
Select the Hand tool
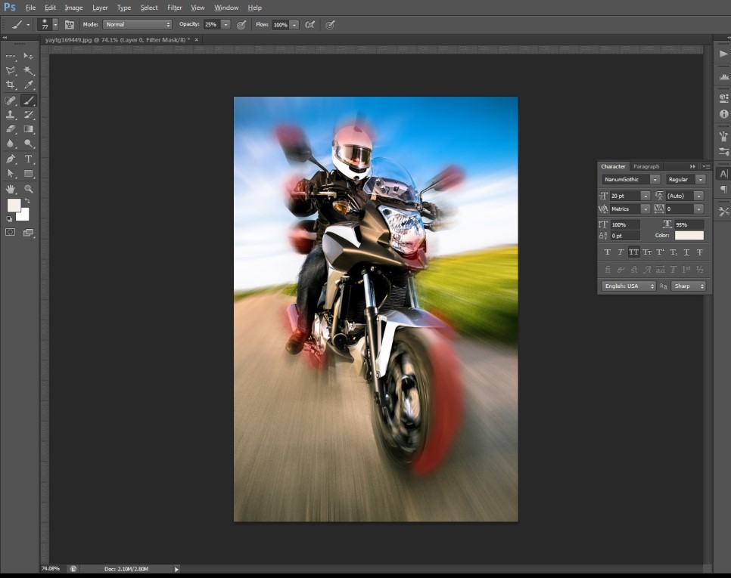11,189
